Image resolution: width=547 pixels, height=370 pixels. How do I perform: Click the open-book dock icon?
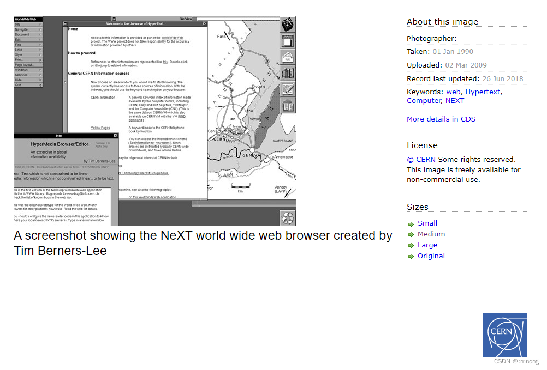pyautogui.click(x=288, y=105)
